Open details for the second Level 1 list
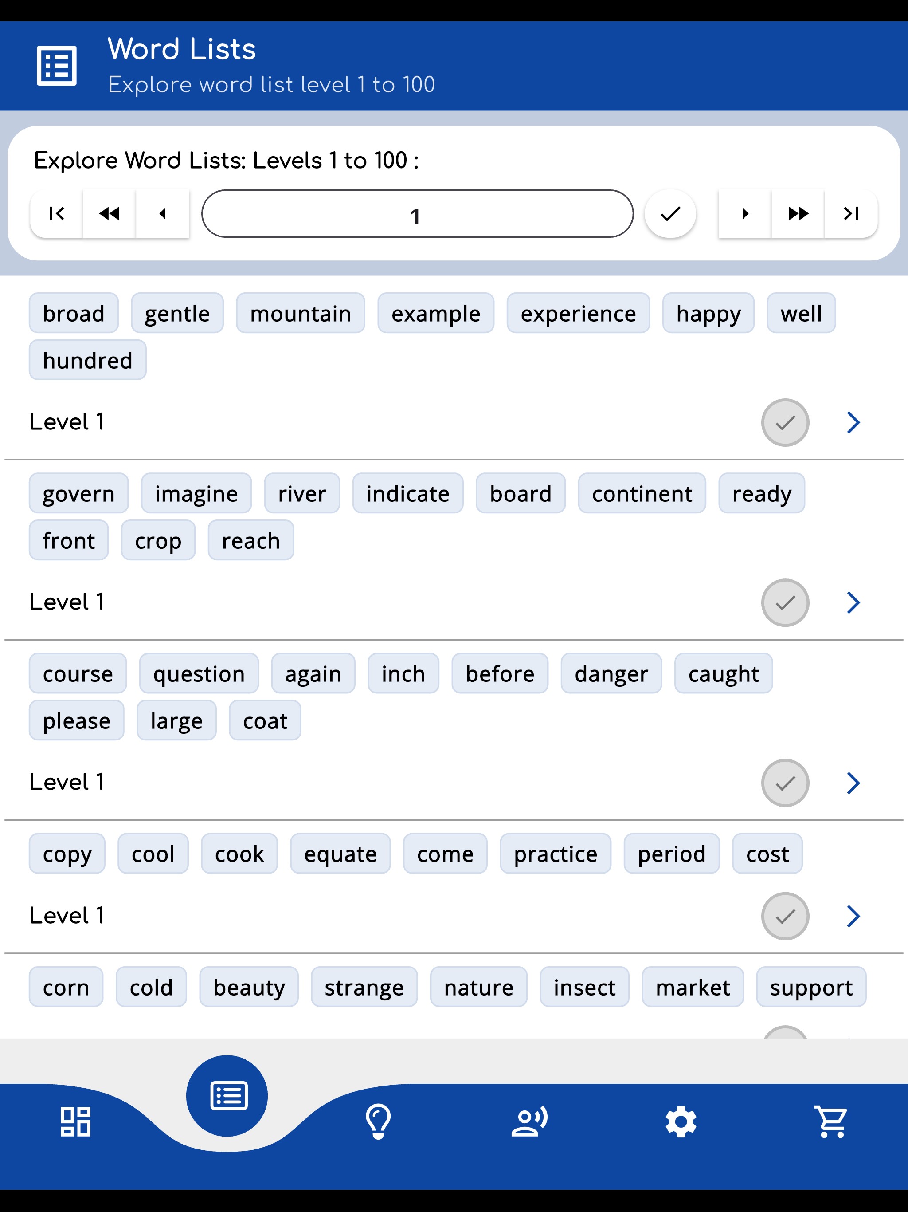This screenshot has width=908, height=1212. coord(854,602)
